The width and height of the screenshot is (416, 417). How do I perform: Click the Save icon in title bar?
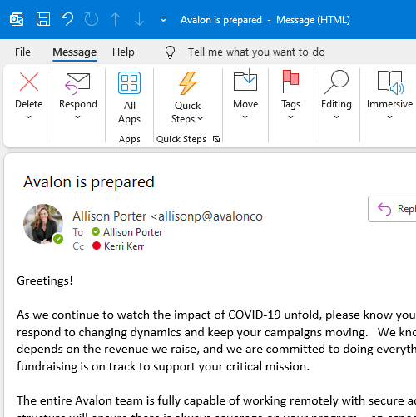point(43,19)
